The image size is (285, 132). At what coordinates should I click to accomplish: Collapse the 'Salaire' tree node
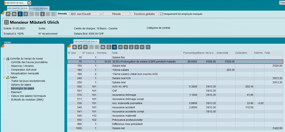tap(4, 77)
